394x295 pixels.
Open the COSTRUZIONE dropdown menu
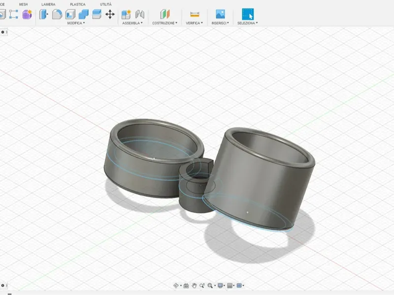click(165, 23)
